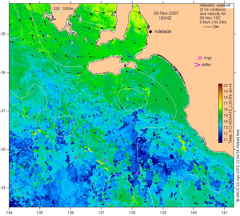Click the Adelaide city marker dot
The width and height of the screenshot is (240, 216).
coord(151,32)
